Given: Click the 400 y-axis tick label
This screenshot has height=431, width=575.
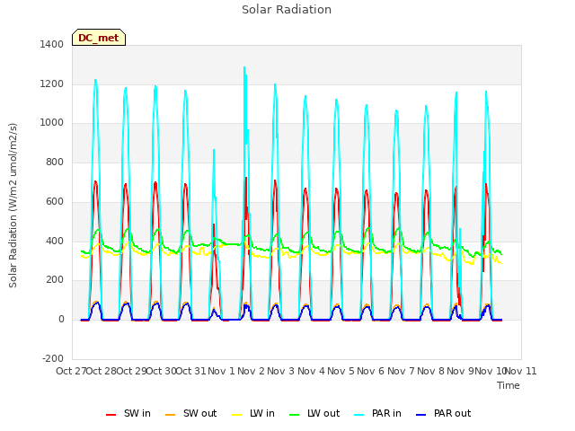Looking at the screenshot, I should [55, 241].
